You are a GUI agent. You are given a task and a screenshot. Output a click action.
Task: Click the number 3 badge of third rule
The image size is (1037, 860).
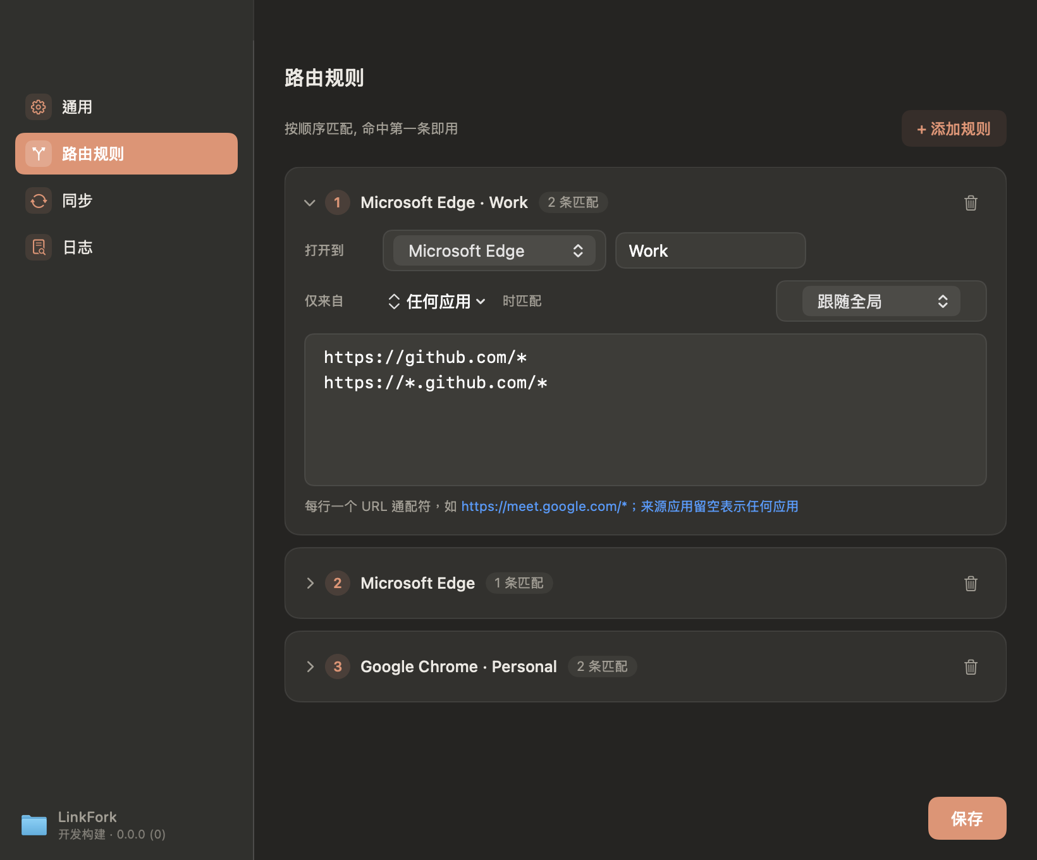pyautogui.click(x=338, y=666)
